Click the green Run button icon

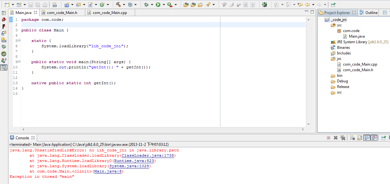coord(158,5)
